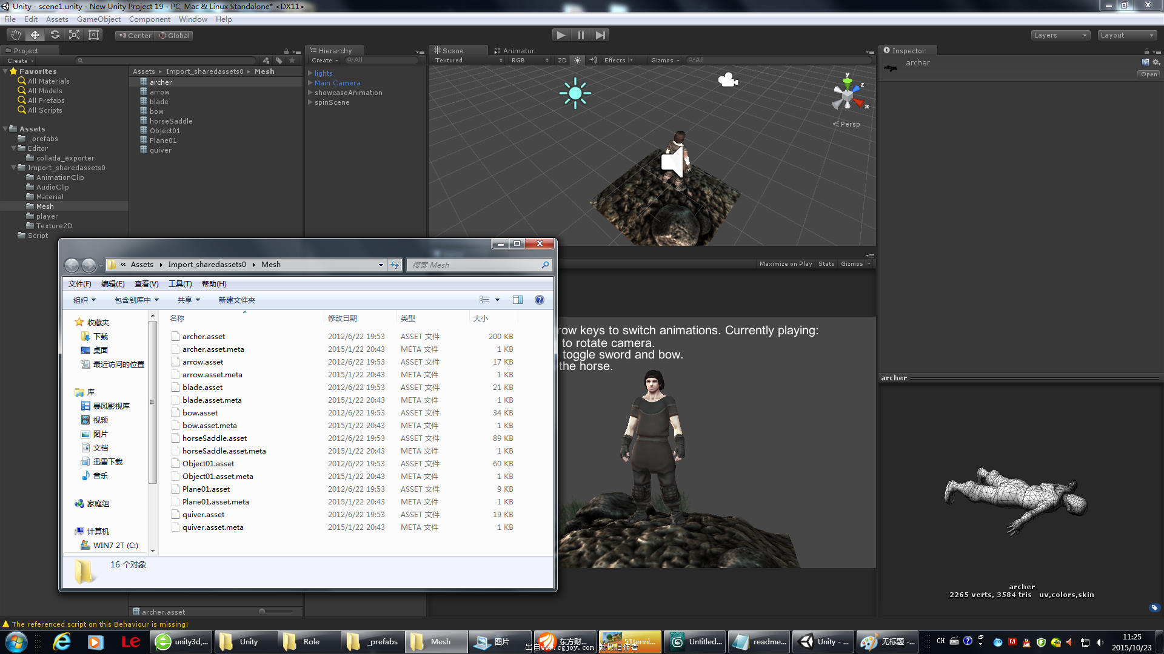
Task: Open the Layers dropdown
Action: (1060, 35)
